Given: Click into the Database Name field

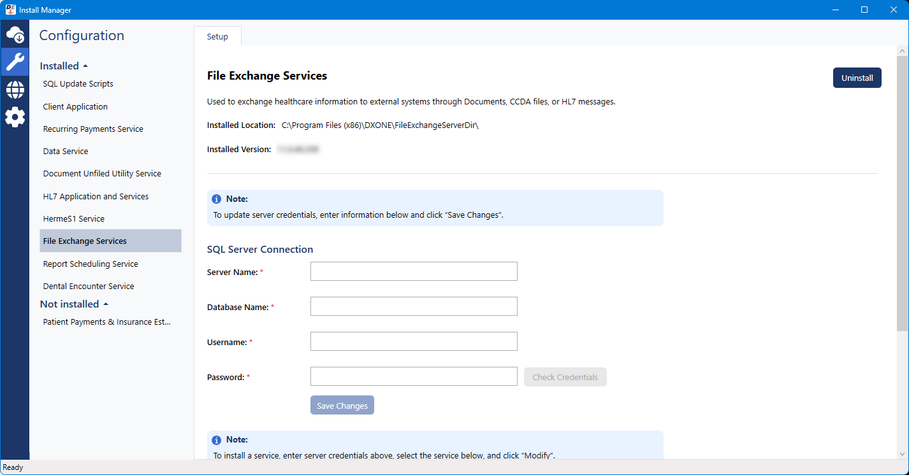Looking at the screenshot, I should [414, 306].
